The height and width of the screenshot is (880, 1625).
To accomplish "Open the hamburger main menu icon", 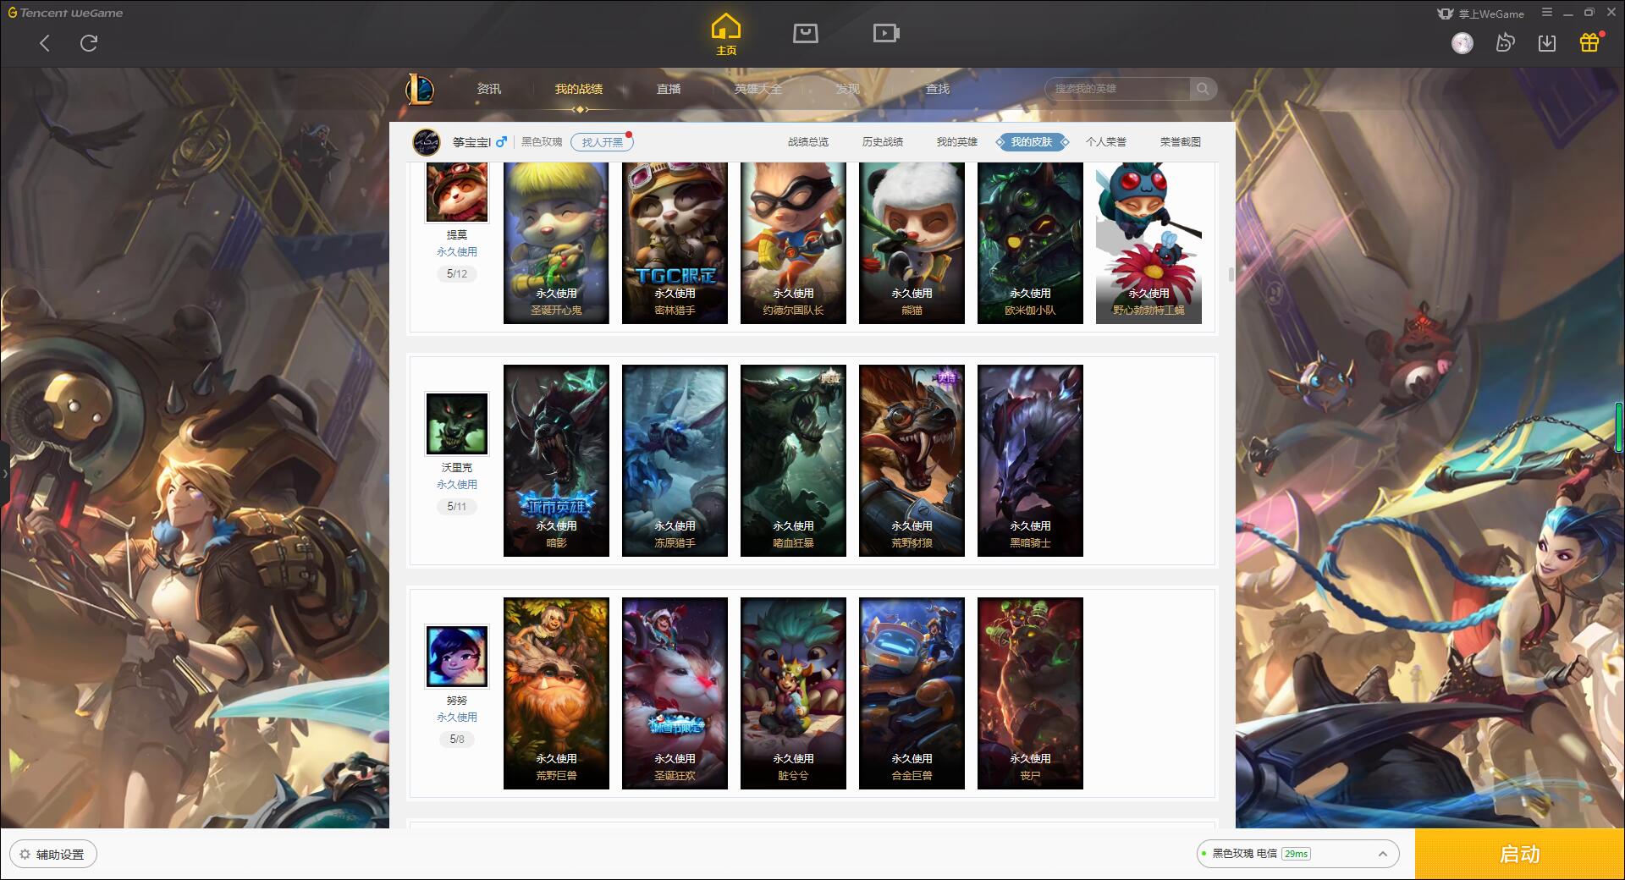I will pyautogui.click(x=1547, y=13).
